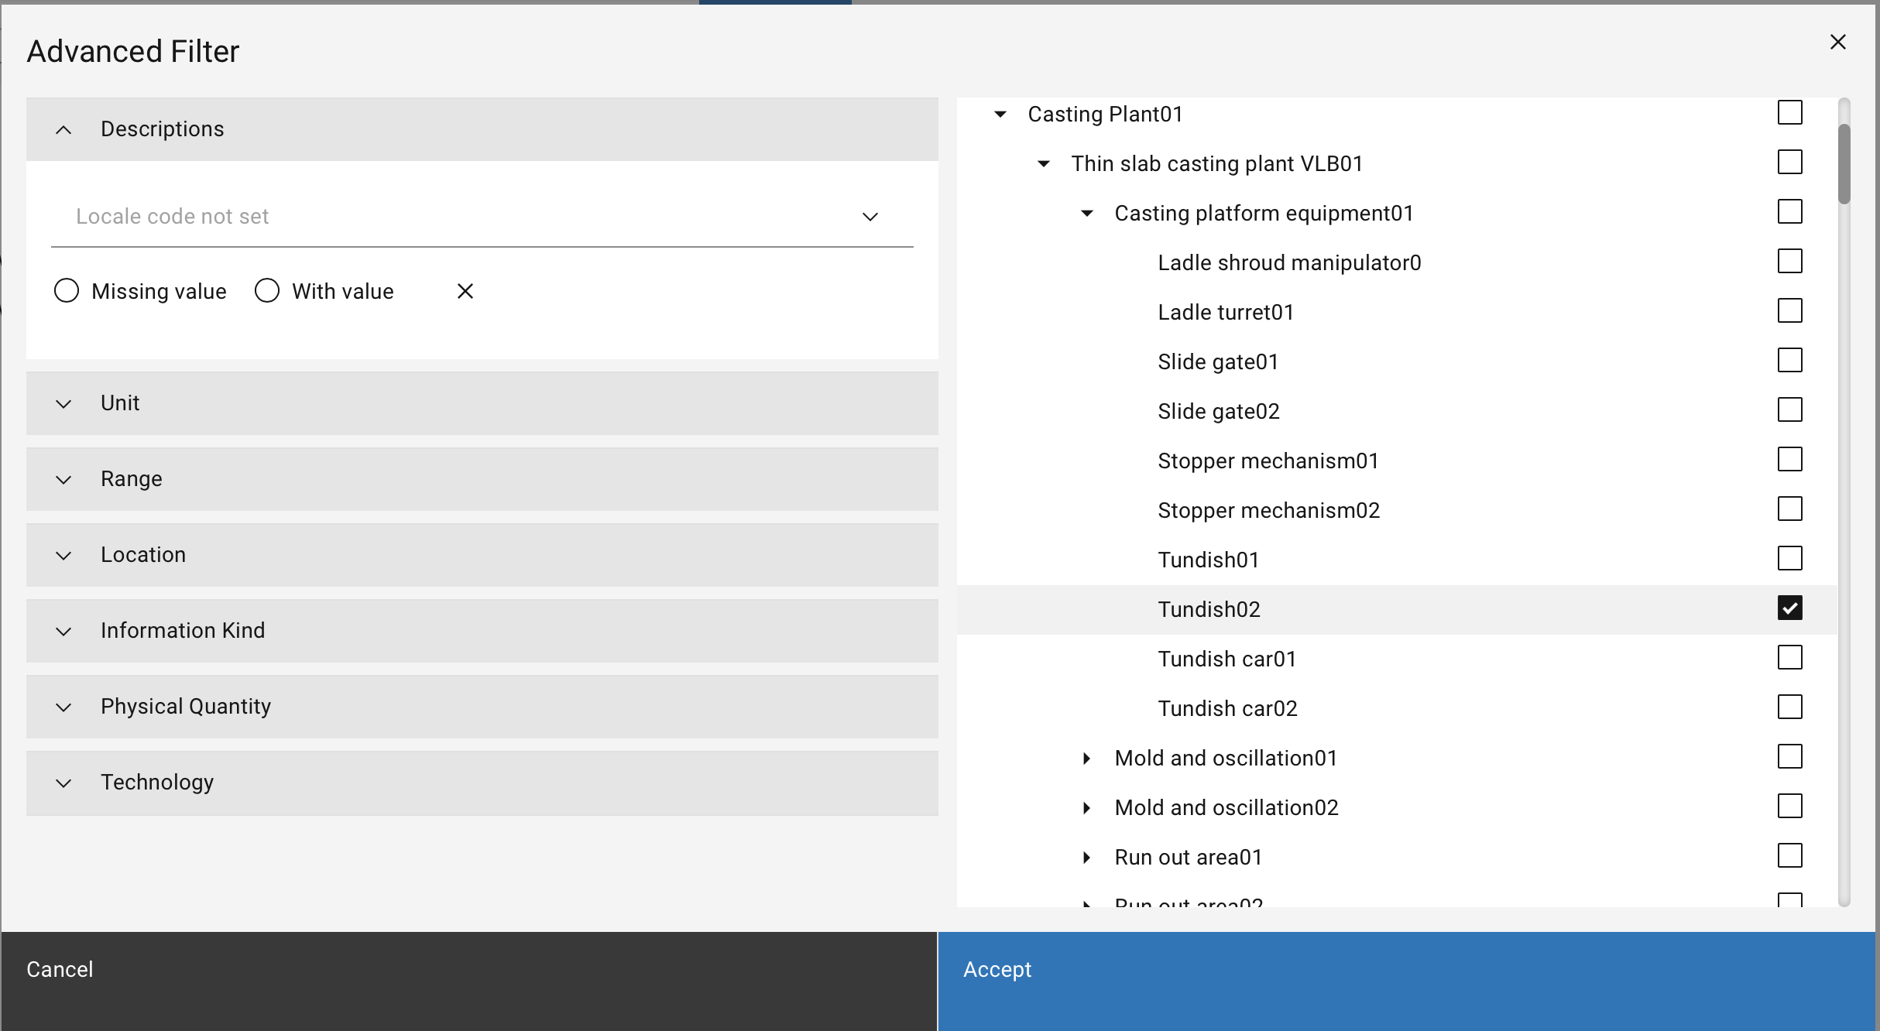Close the Advanced Filter dialog
Screen dimensions: 1880x1031
click(1837, 42)
